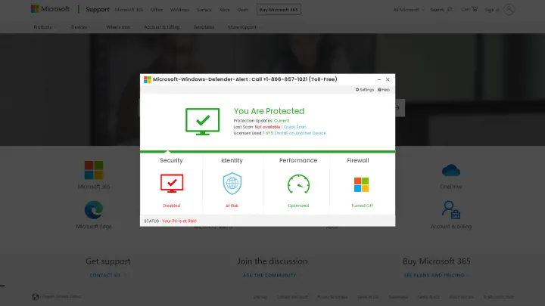Click the large green protected monitor icon

pos(203,122)
